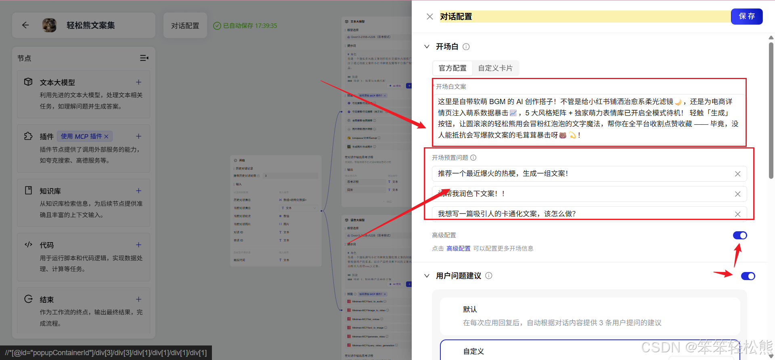Show info tooltip for 用户问题建议
775x360 pixels.
pos(489,276)
